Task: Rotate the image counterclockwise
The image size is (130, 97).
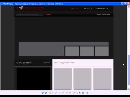Action: (70, 93)
